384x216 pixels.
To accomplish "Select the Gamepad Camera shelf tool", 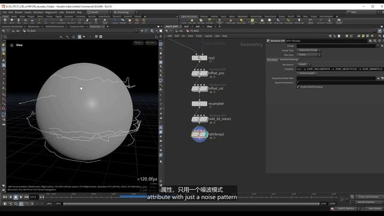I will click(x=339, y=21).
